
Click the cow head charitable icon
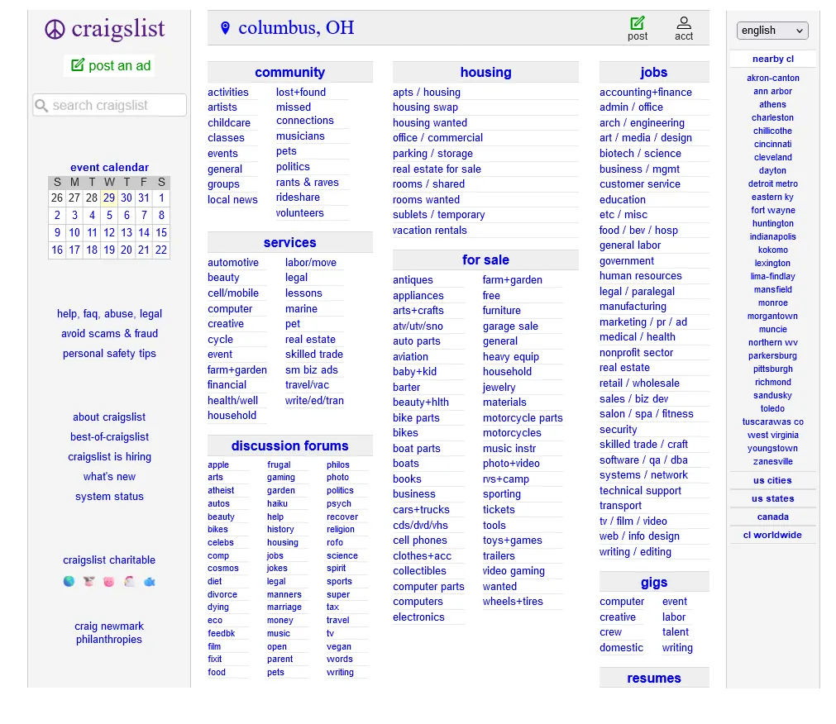coord(89,581)
